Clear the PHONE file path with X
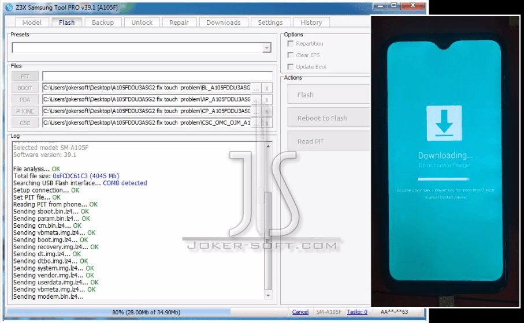This screenshot has height=323, width=524. [267, 111]
